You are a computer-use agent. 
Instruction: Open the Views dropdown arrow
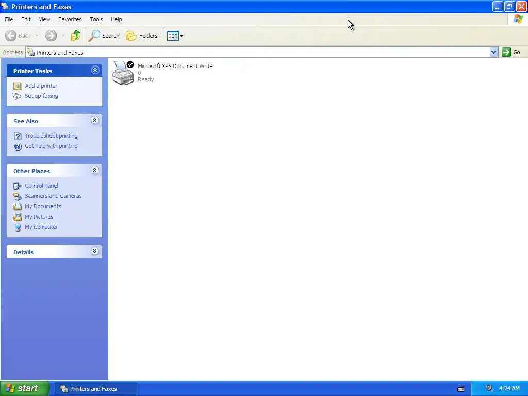point(182,36)
